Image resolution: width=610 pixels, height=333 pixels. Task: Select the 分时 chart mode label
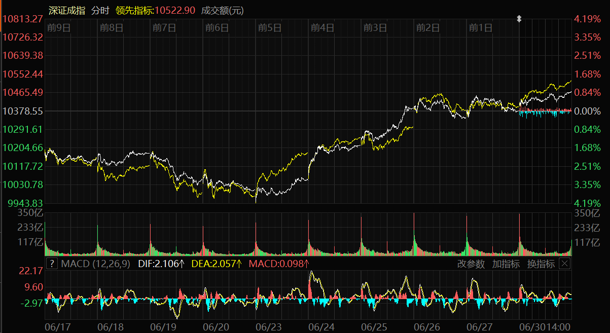click(100, 11)
